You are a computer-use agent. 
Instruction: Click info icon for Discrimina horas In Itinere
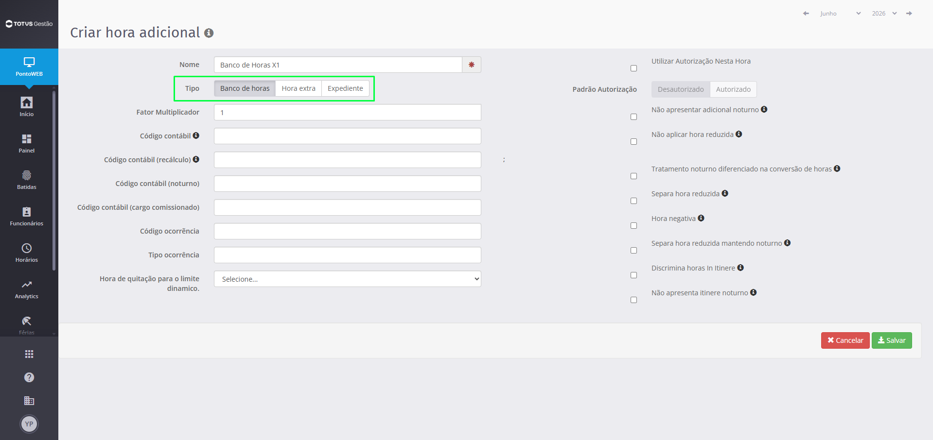pos(740,268)
